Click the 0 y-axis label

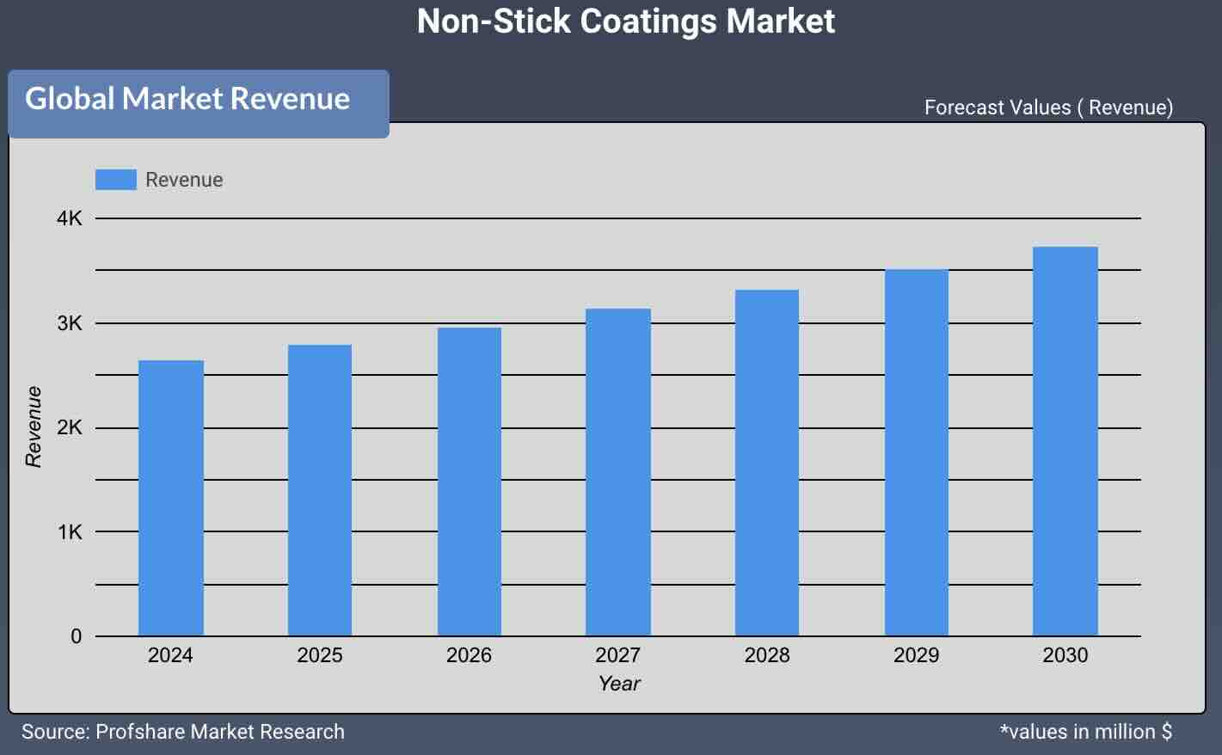(x=76, y=636)
